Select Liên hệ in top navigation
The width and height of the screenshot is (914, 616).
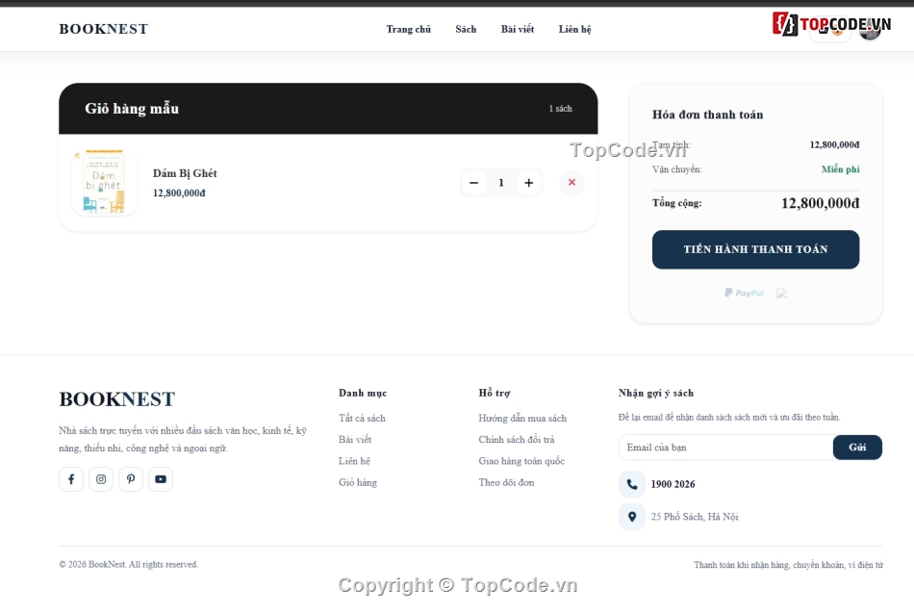click(574, 29)
